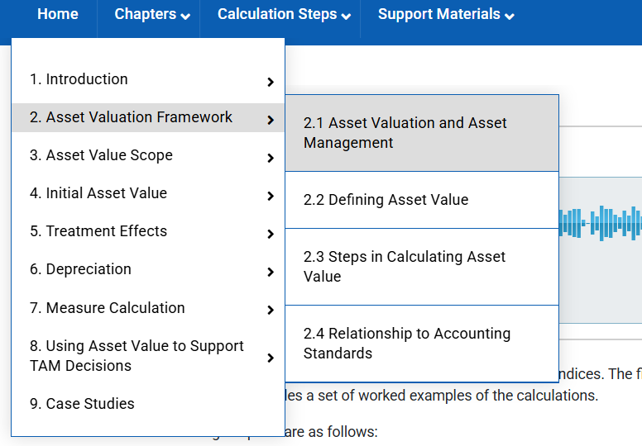Expand Support Materials dropdown menu
This screenshot has width=642, height=446.
pos(446,15)
